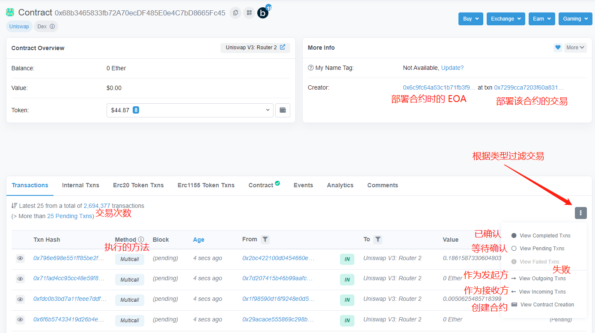
Task: Expand the Earn dropdown
Action: point(542,19)
